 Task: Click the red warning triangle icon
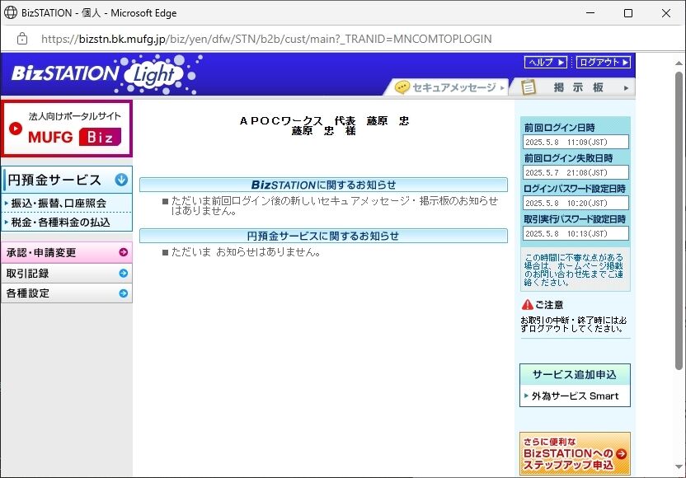527,304
